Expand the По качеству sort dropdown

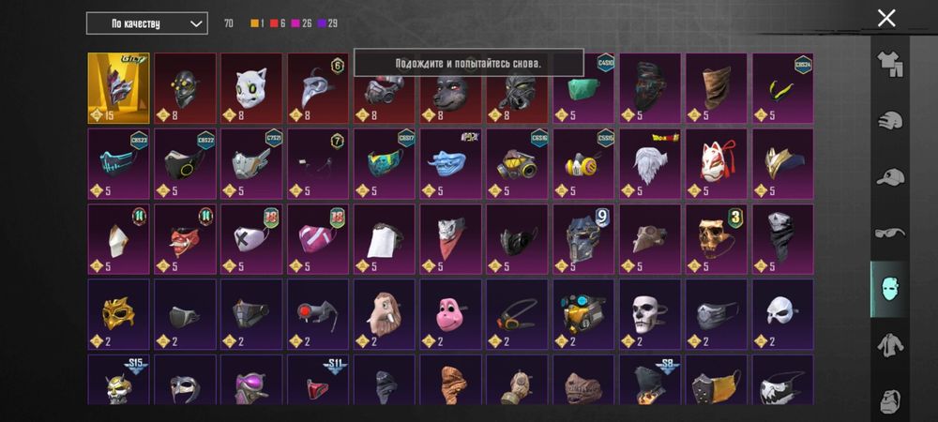147,23
